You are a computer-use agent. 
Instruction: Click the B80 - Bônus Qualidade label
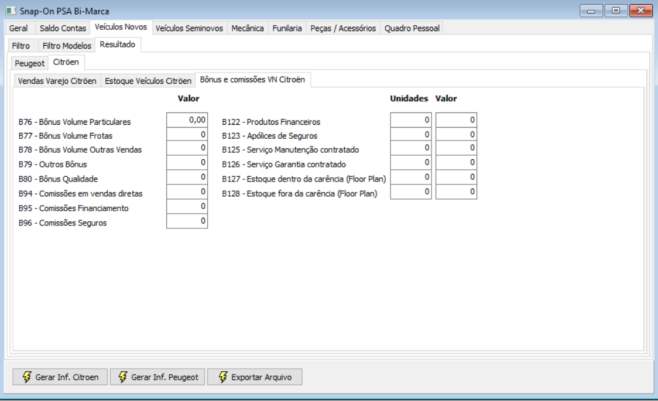(x=58, y=179)
